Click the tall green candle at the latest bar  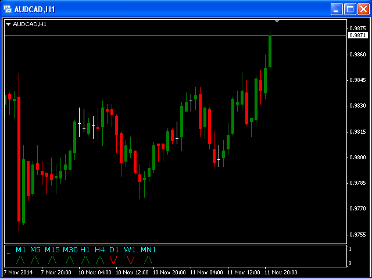(x=270, y=52)
